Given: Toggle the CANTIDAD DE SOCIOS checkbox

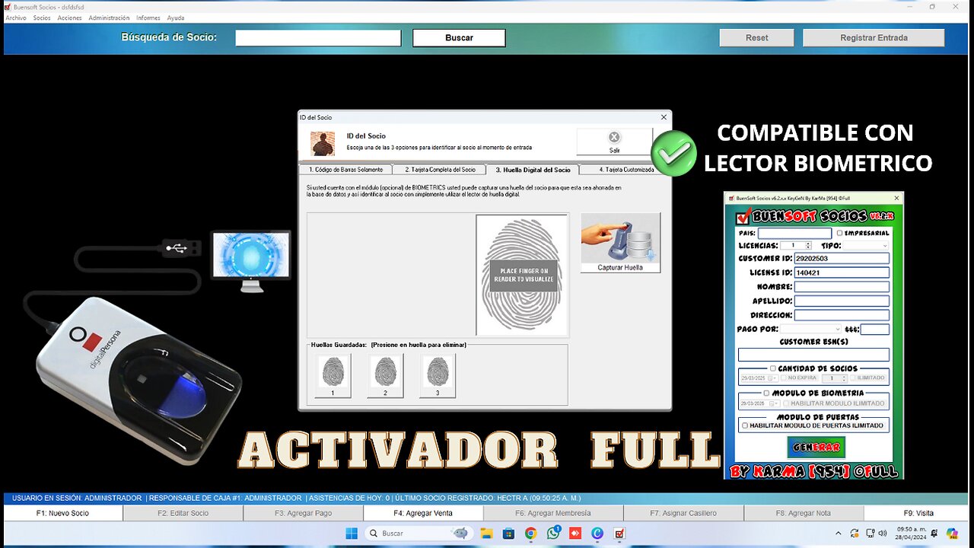Looking at the screenshot, I should (x=772, y=368).
